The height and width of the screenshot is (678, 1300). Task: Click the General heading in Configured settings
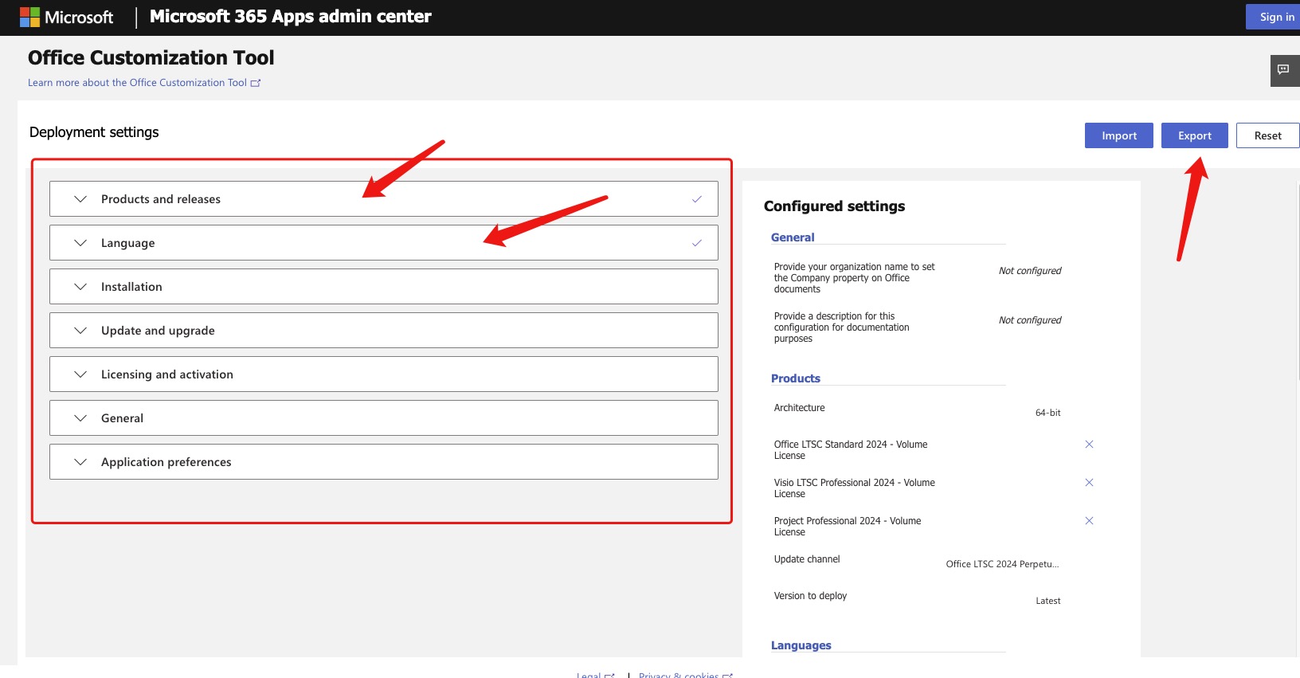793,237
